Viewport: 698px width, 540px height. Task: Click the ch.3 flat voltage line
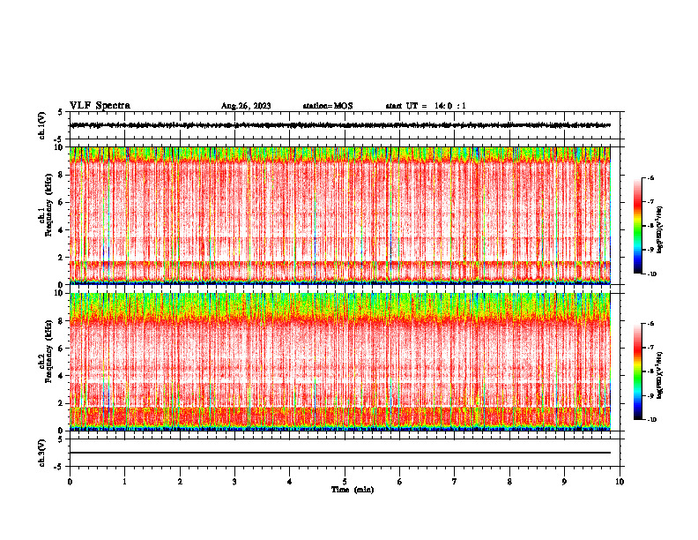340,453
